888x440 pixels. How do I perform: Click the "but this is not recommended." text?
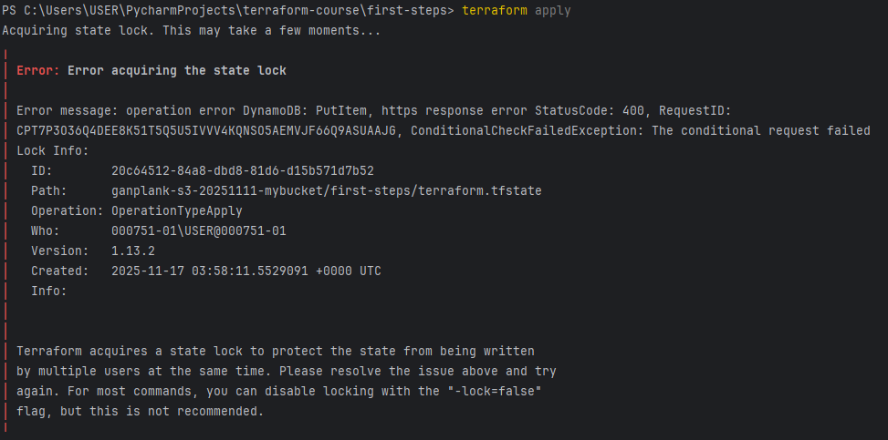[x=162, y=411]
